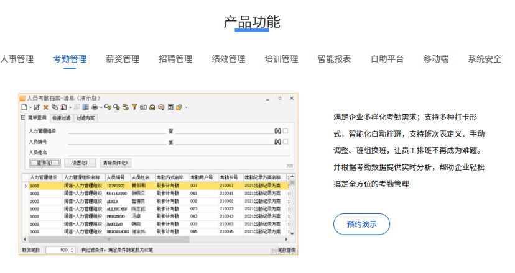The height and width of the screenshot is (273, 515).
Task: Click the card-shaped icon after the funnel
Action: click(x=143, y=107)
